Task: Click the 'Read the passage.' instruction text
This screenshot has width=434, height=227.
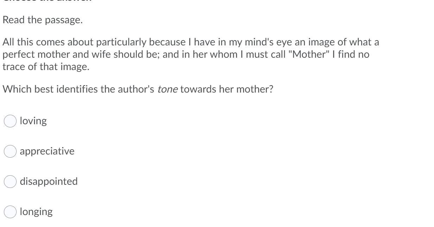Action: point(43,20)
